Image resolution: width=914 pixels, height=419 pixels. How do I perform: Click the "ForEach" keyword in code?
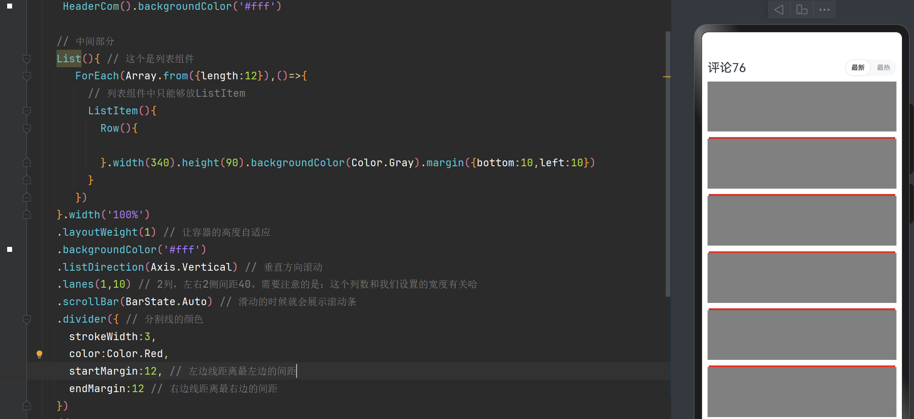point(97,76)
